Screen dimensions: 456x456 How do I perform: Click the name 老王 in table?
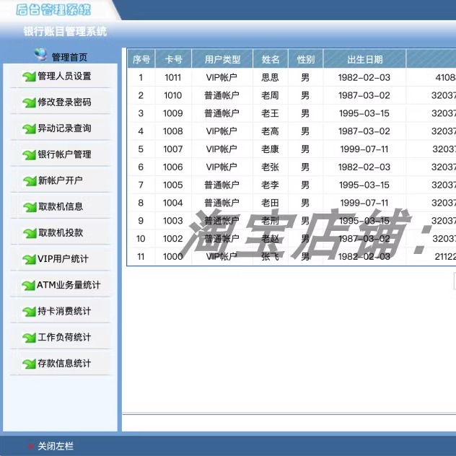pyautogui.click(x=270, y=113)
